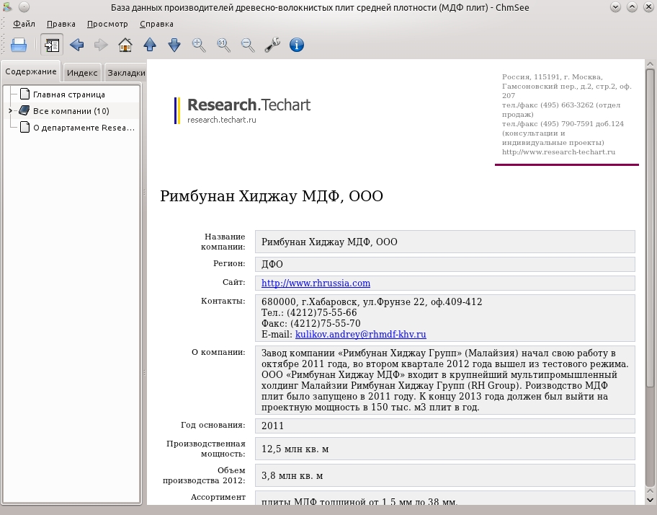Open the http://www.rhrussia.com link
The image size is (657, 515).
tap(316, 283)
